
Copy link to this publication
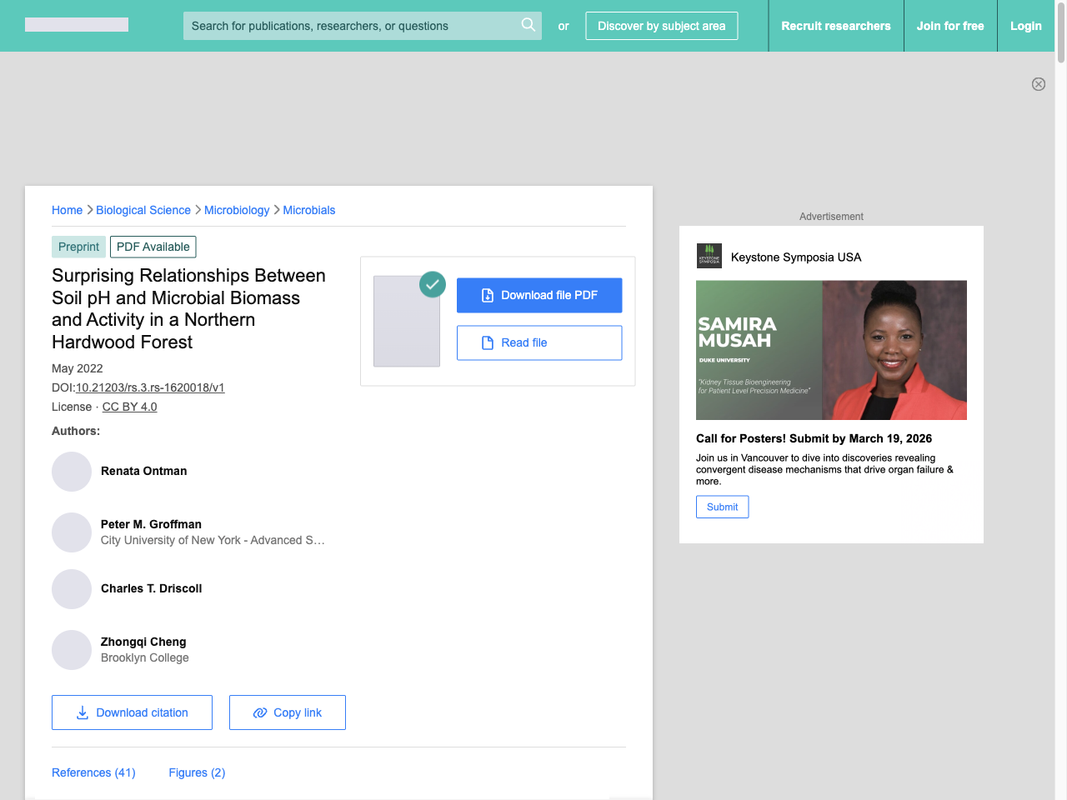point(288,712)
